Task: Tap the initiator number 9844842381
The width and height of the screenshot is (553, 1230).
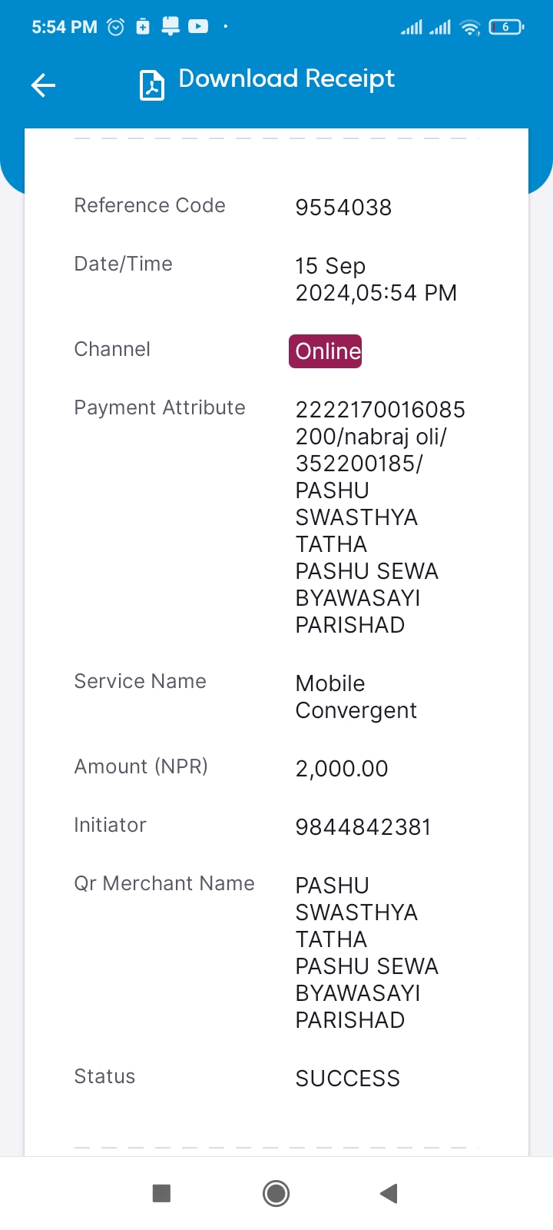Action: click(363, 827)
